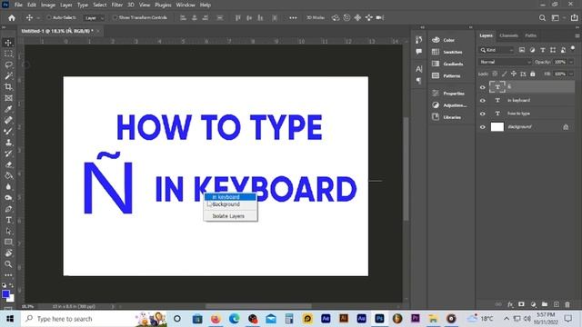
Task: Toggle filter for pixel layers
Action: tap(522, 50)
